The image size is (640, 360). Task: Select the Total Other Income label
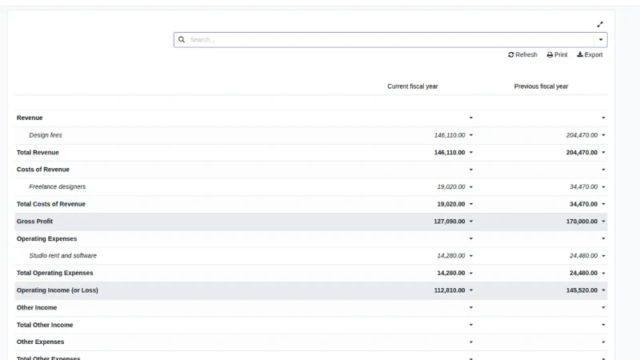click(45, 325)
